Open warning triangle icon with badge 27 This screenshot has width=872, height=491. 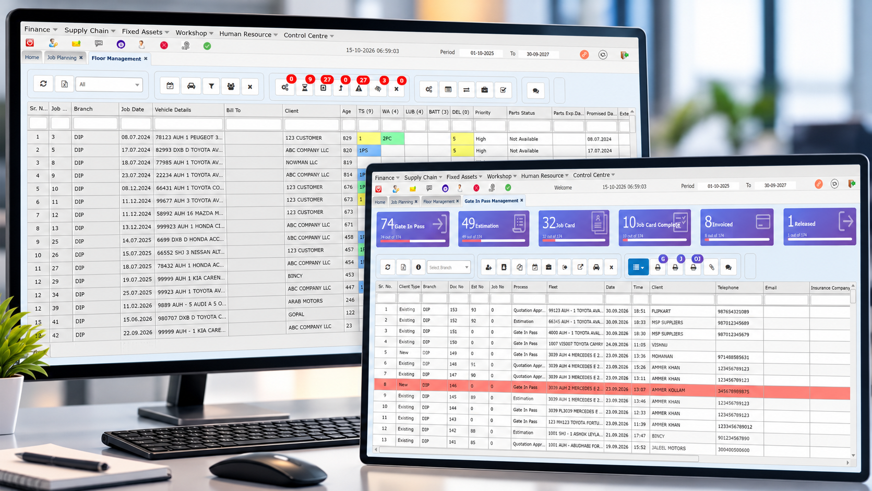(359, 88)
